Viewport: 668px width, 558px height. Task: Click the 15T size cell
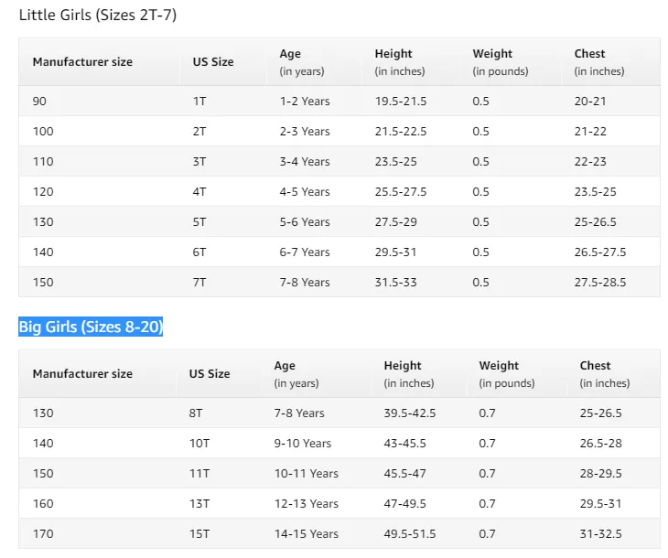(199, 533)
